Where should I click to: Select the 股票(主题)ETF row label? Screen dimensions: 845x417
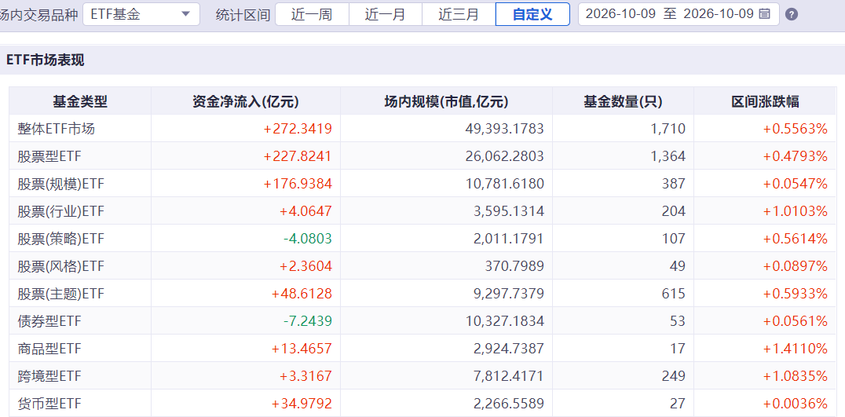[61, 294]
